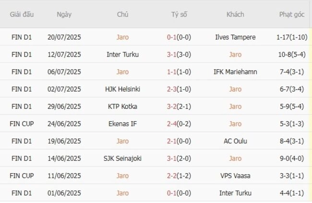The height and width of the screenshot is (203, 312).
Task: Click the Giải đấu column header
Action: point(22,14)
